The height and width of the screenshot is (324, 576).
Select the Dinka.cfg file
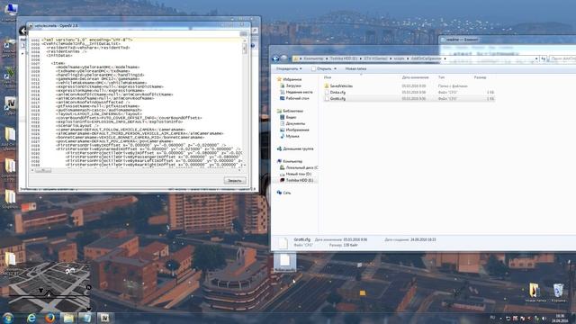tap(335, 92)
